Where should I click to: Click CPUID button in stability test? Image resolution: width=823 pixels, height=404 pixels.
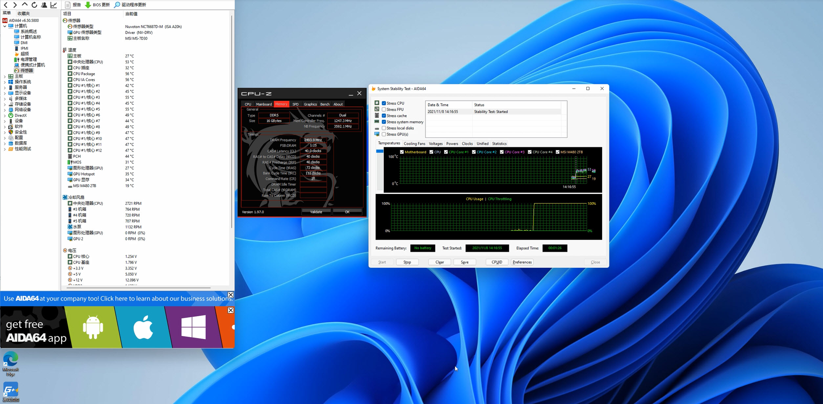[x=497, y=262]
